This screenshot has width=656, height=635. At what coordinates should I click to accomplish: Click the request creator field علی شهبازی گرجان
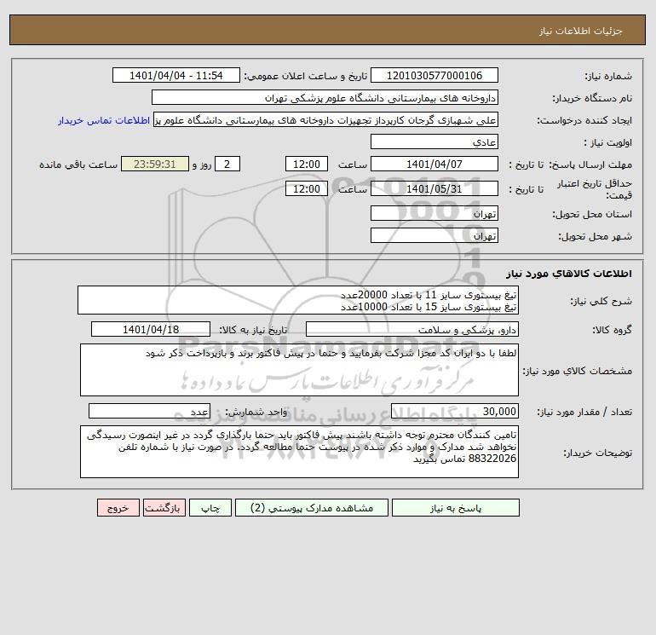(326, 119)
